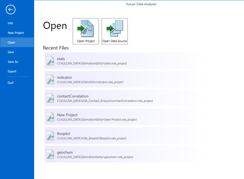
Task: Click the stats.vda_project file path
Action: (92, 63)
